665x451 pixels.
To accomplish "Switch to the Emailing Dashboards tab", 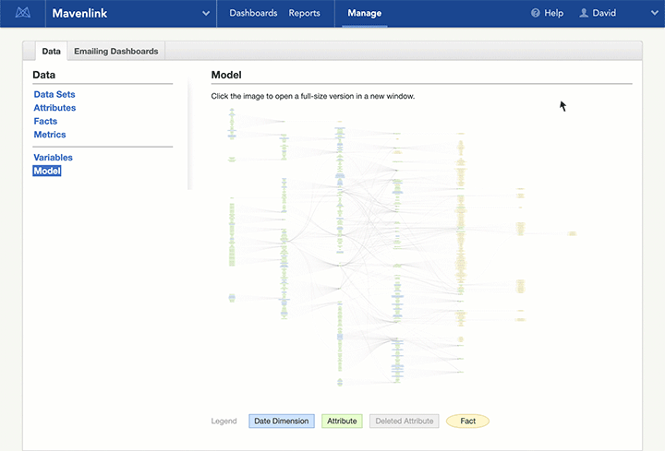I will pyautogui.click(x=115, y=52).
